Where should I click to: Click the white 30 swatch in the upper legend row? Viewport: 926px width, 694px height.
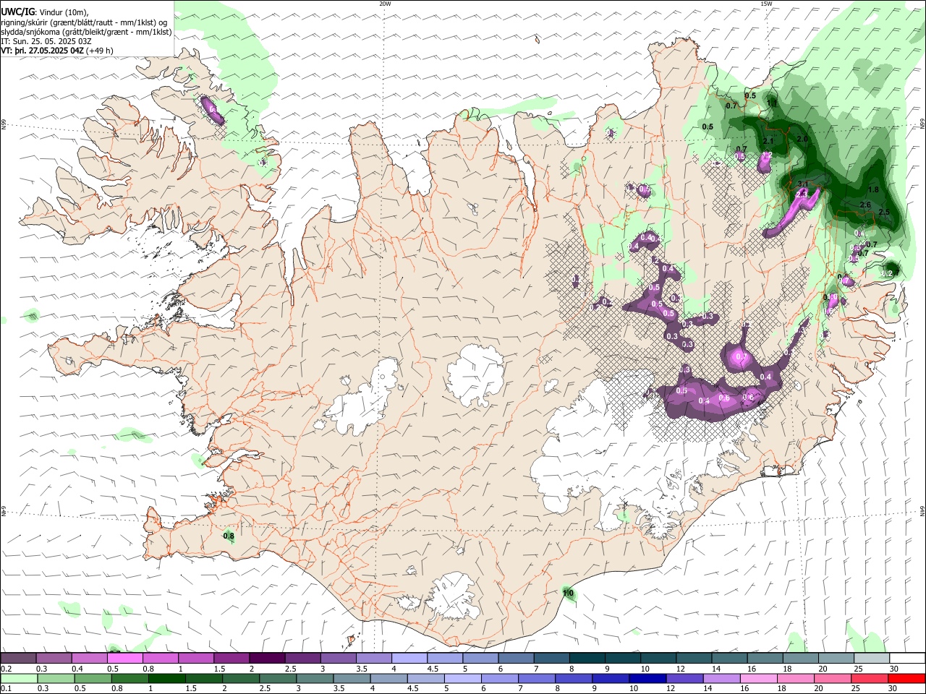coord(907,659)
